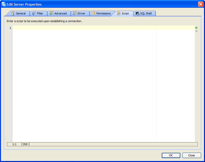Click the Close button
Viewport: 205px width, 162px height.
point(191,155)
